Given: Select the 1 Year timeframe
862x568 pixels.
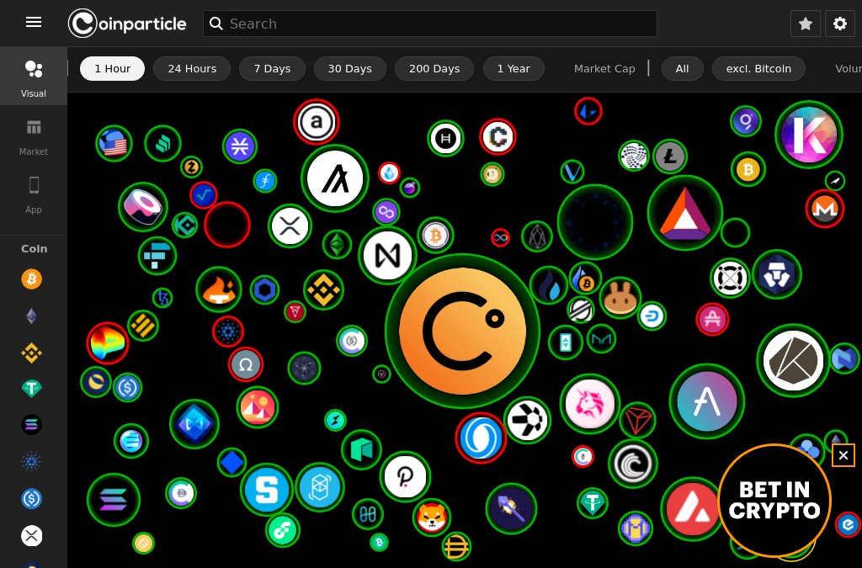Looking at the screenshot, I should pyautogui.click(x=513, y=69).
